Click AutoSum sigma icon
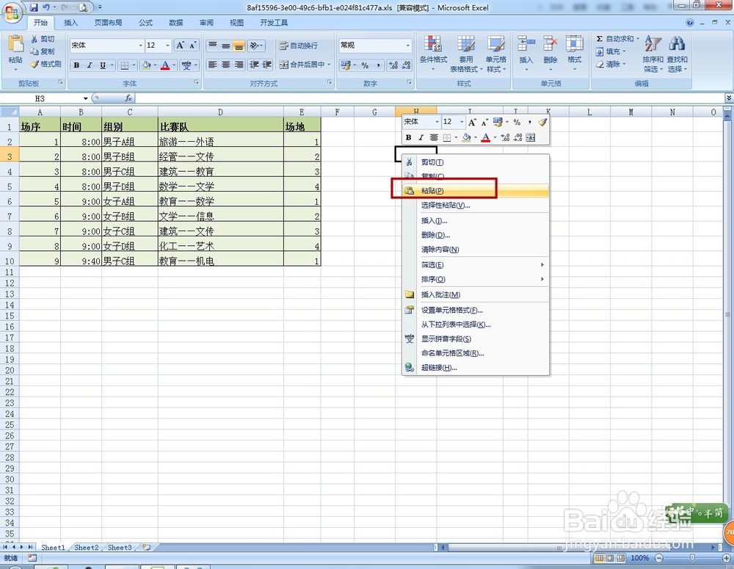This screenshot has height=569, width=734. pos(599,38)
